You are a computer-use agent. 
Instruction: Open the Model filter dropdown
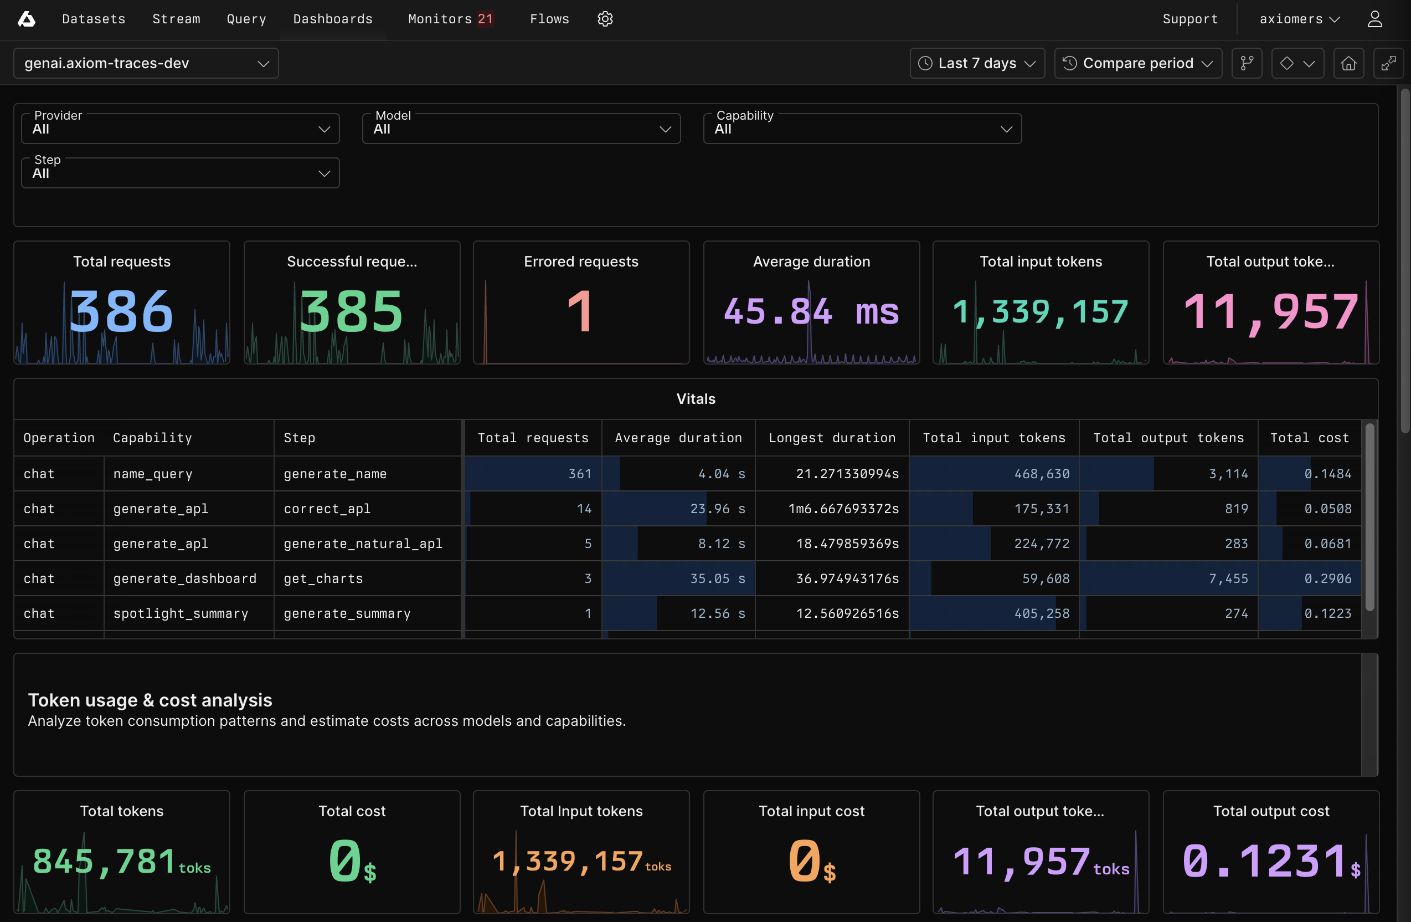(x=521, y=128)
